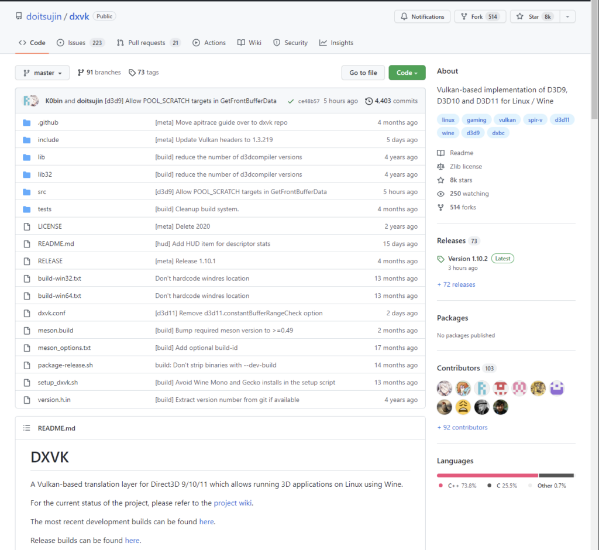Click the release tag icon near Version 1.10.2

tap(441, 259)
